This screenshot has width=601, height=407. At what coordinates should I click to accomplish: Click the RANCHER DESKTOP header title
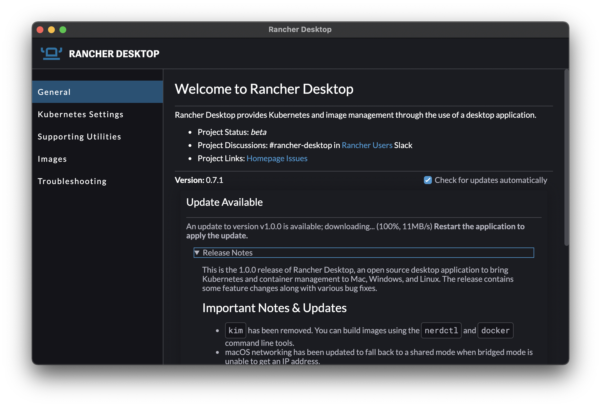(x=114, y=54)
